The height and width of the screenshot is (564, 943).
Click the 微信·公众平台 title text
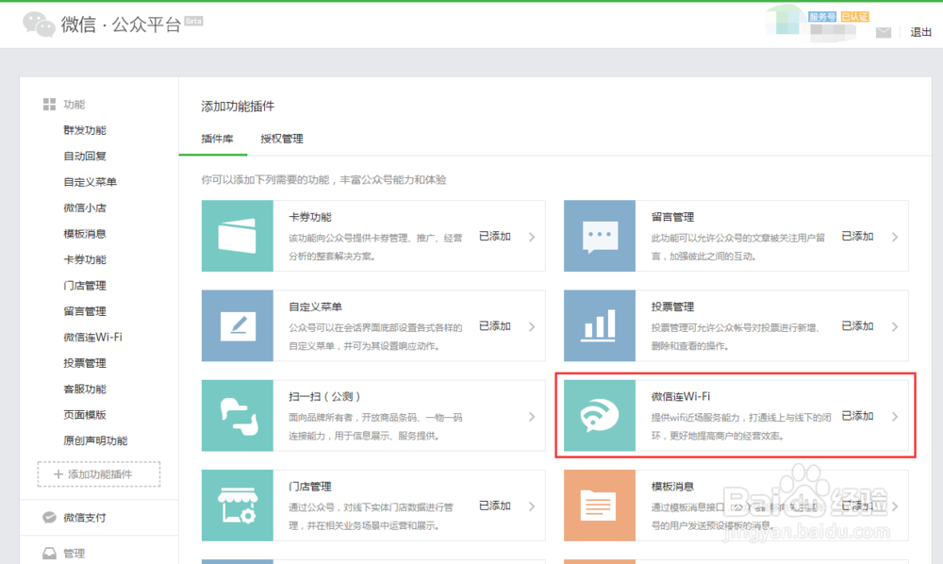(121, 25)
